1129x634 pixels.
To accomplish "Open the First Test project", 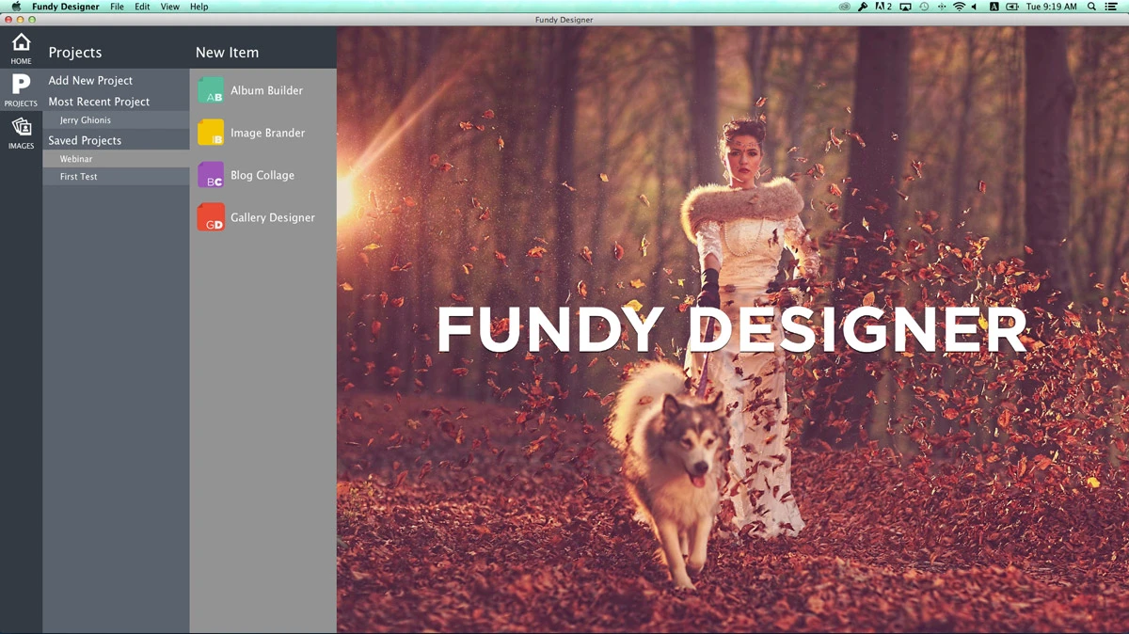I will (78, 176).
